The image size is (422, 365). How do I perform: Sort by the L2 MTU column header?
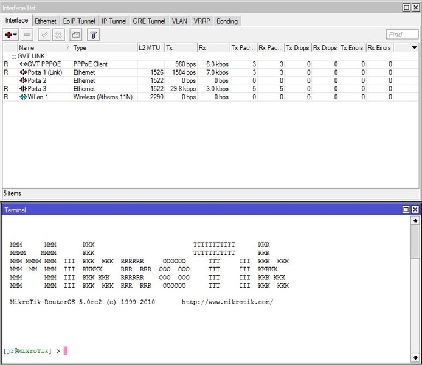(x=151, y=48)
